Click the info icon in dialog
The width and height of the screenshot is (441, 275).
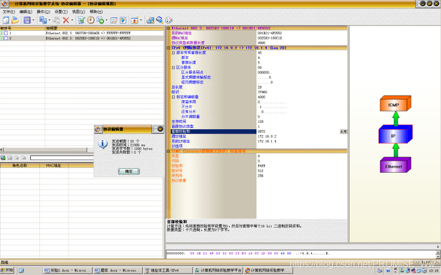102,144
